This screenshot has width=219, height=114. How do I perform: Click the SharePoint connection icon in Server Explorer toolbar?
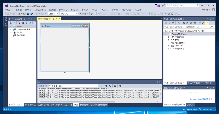(x=27, y=23)
